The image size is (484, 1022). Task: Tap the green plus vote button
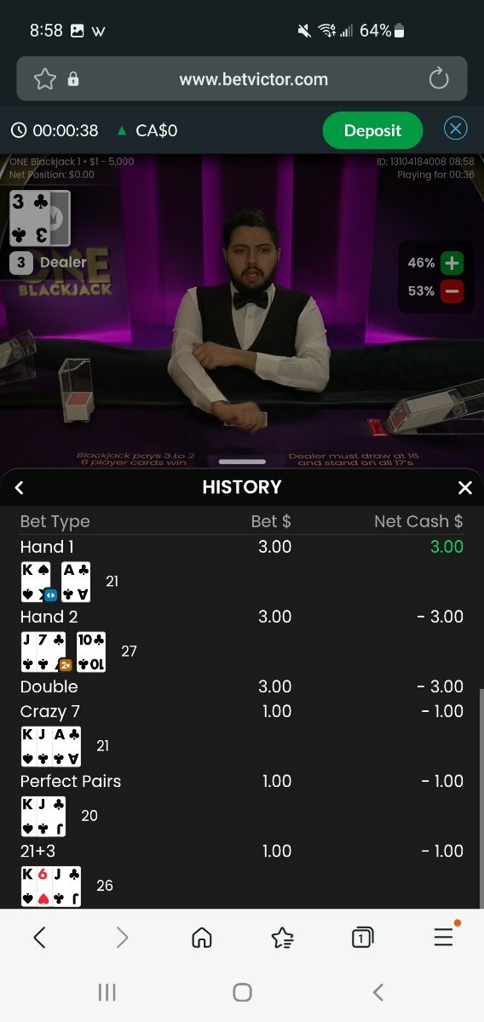point(452,263)
